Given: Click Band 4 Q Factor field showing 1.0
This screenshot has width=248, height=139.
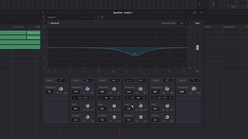Looking at the screenshot, I should click(x=129, y=120).
